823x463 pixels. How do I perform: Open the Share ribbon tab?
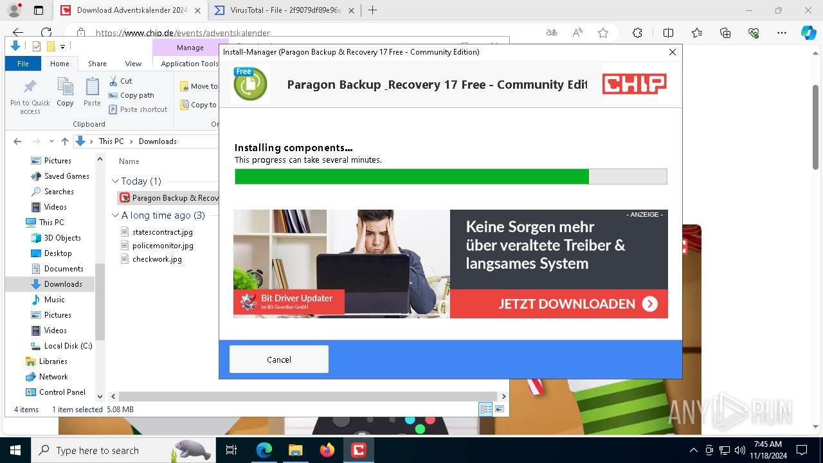pos(97,64)
